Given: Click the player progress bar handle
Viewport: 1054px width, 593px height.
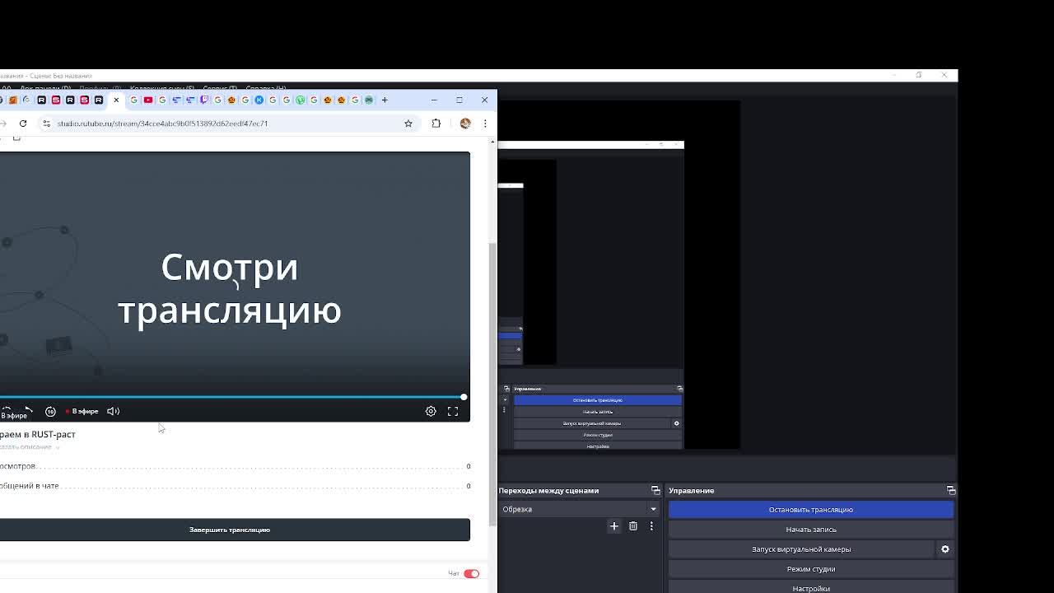Looking at the screenshot, I should tap(464, 397).
